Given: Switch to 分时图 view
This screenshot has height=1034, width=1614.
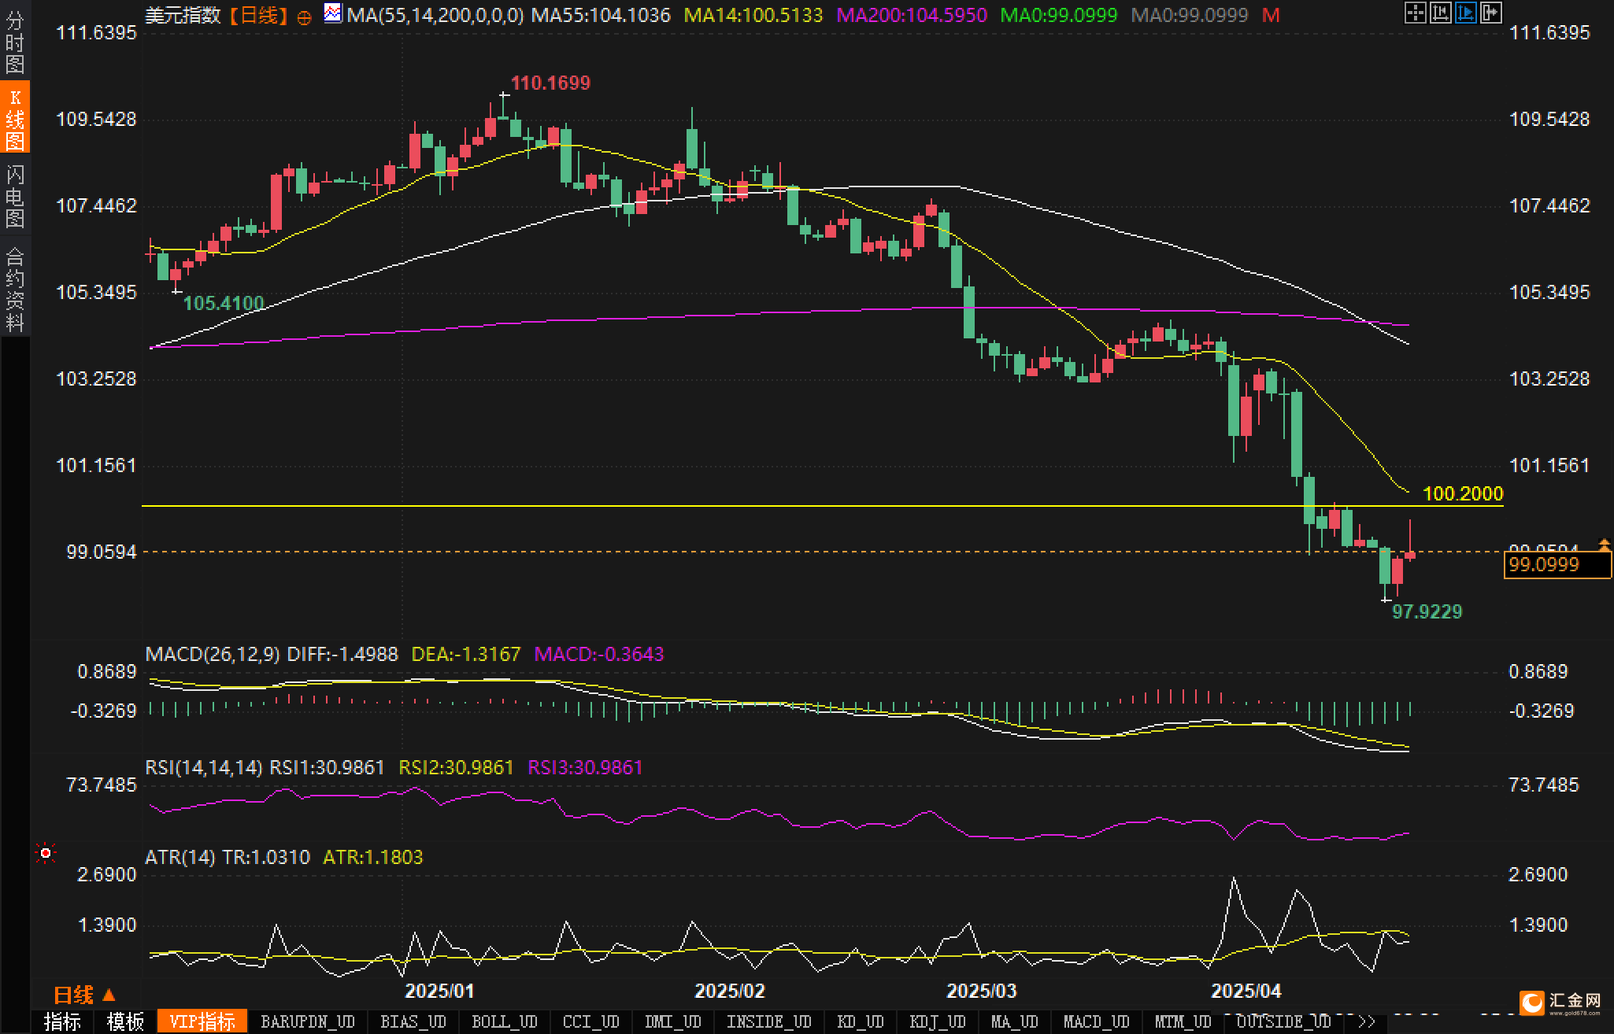Looking at the screenshot, I should pyautogui.click(x=15, y=41).
